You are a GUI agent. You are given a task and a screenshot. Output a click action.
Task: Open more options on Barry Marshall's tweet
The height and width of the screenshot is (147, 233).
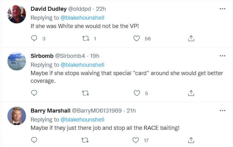222,110
